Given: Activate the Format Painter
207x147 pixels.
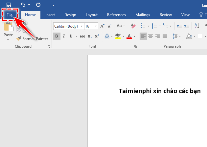Looking at the screenshot, I should 32,38.
